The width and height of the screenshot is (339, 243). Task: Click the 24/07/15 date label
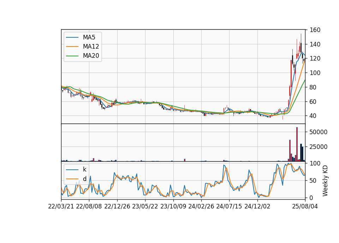pyautogui.click(x=229, y=206)
